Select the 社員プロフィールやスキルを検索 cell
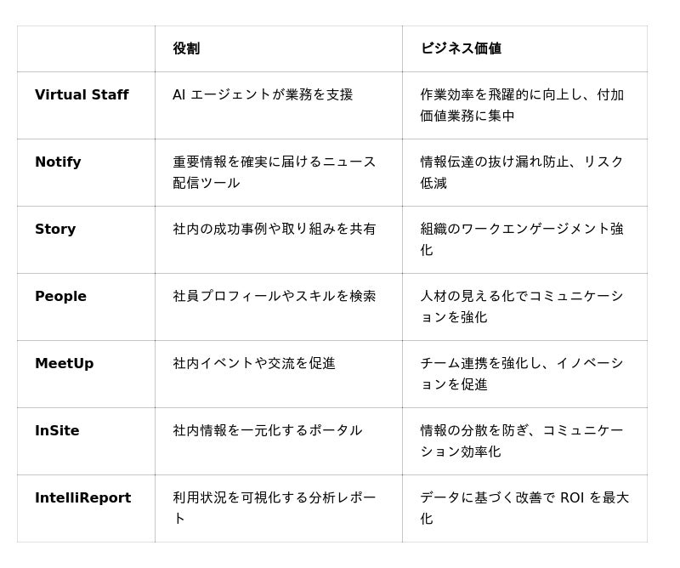This screenshot has height=568, width=680. point(274,297)
